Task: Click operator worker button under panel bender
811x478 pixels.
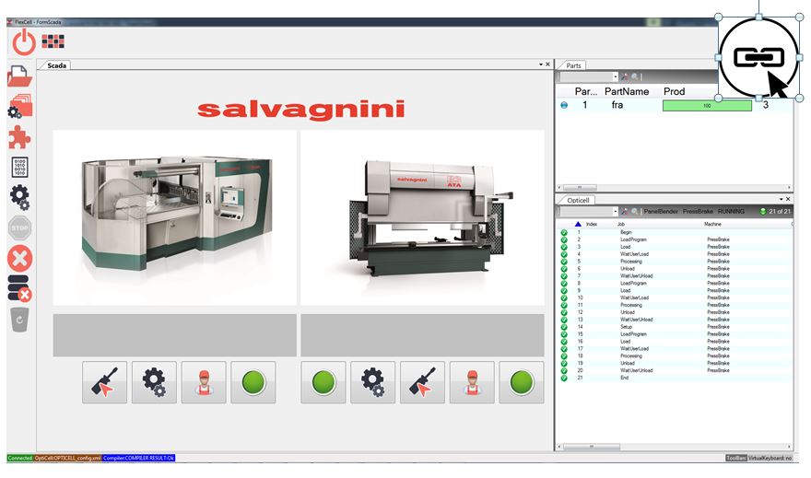Action: [204, 382]
